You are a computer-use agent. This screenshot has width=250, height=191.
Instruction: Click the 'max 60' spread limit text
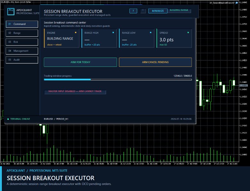pos(163,45)
